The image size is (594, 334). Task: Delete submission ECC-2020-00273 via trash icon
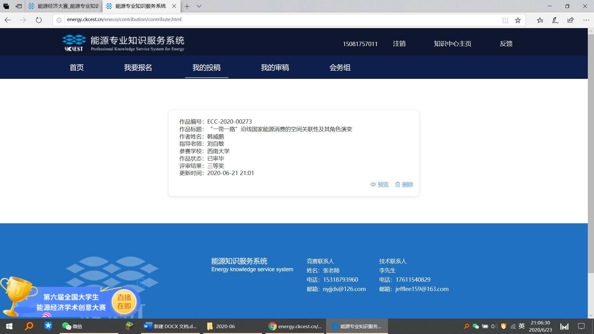point(404,184)
